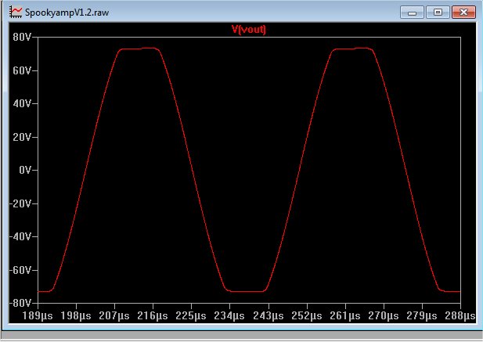Screen dimensions: 483x342
Task: Click the 60V vertical axis label
Action: (x=22, y=70)
